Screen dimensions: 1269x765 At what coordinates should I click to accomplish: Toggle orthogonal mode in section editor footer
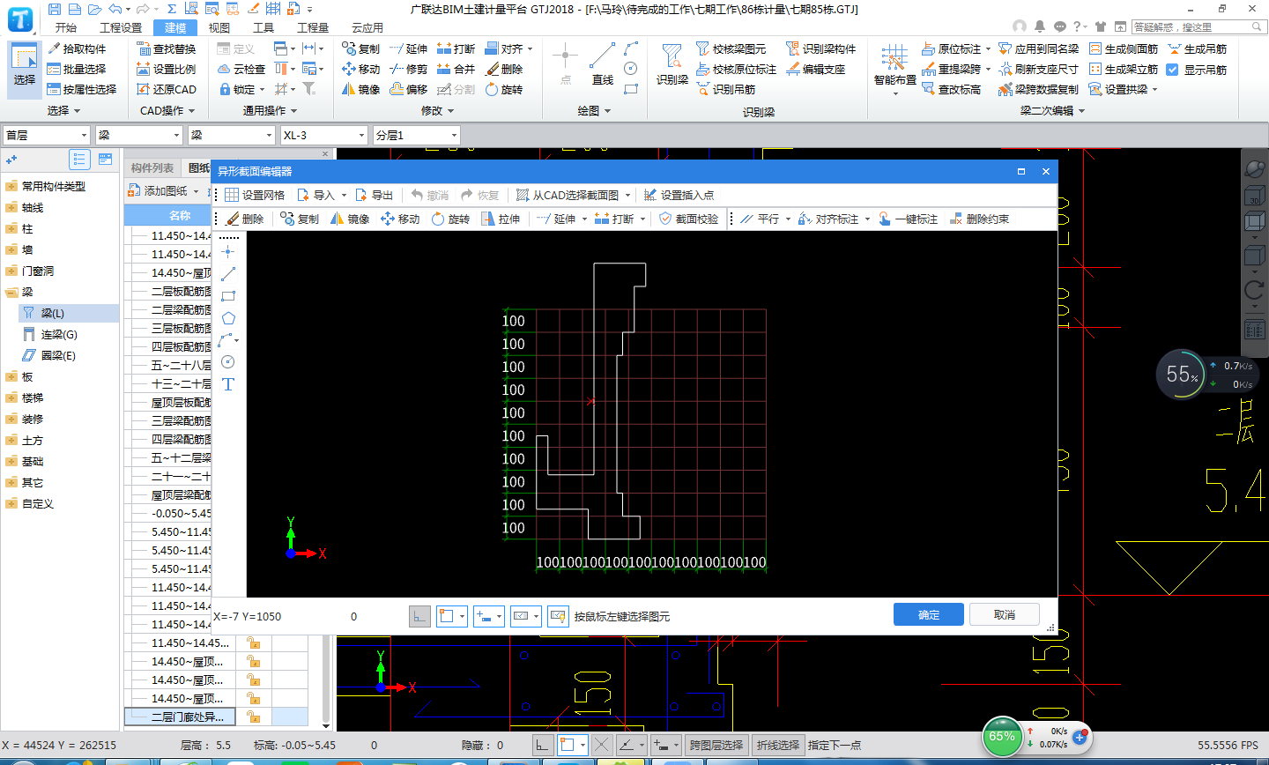click(x=419, y=616)
